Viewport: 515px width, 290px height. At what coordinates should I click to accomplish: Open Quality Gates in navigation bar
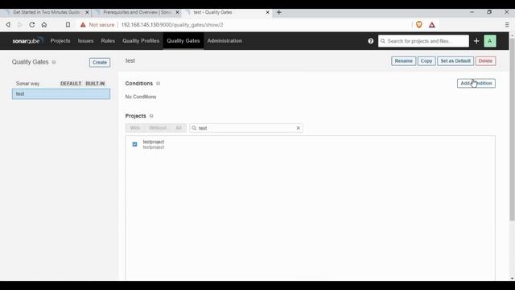tap(183, 41)
